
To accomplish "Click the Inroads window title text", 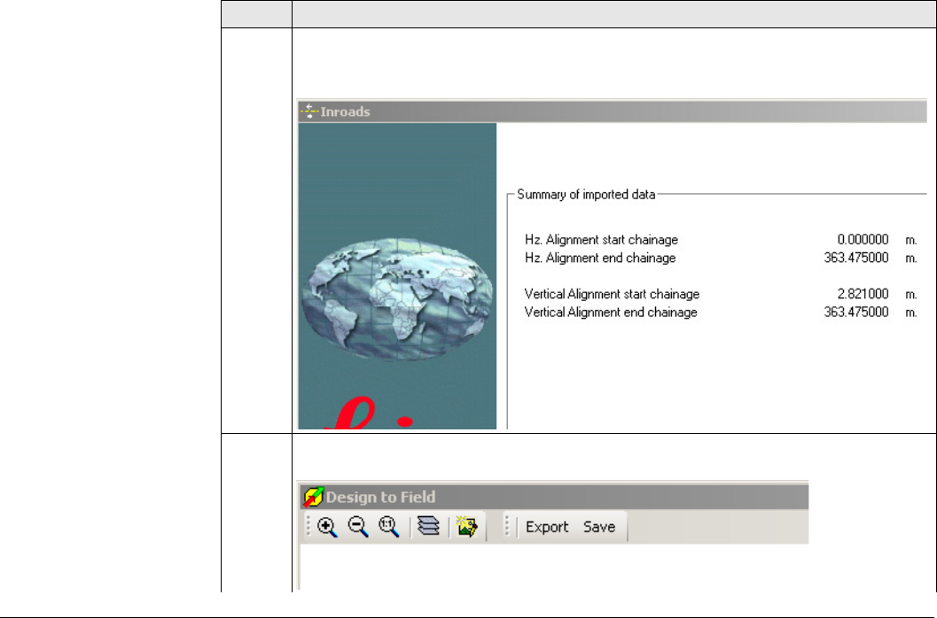I will point(345,112).
